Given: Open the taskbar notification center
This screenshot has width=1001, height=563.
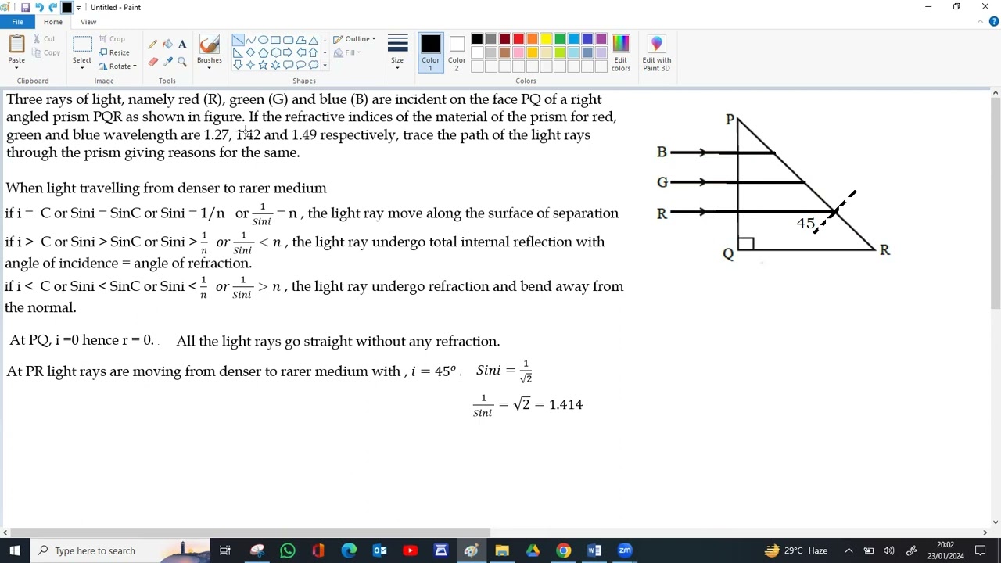Looking at the screenshot, I should (981, 550).
